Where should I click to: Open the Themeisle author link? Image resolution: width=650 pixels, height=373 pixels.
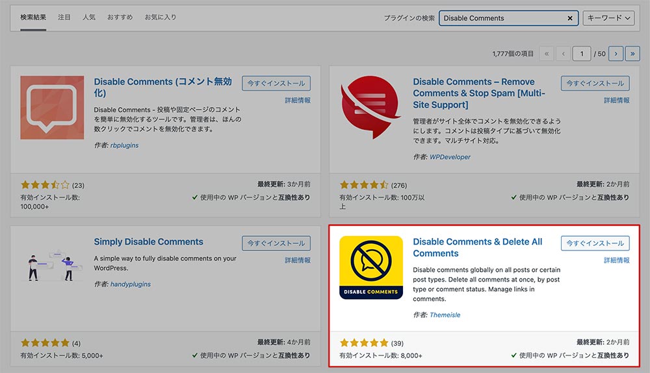point(445,315)
